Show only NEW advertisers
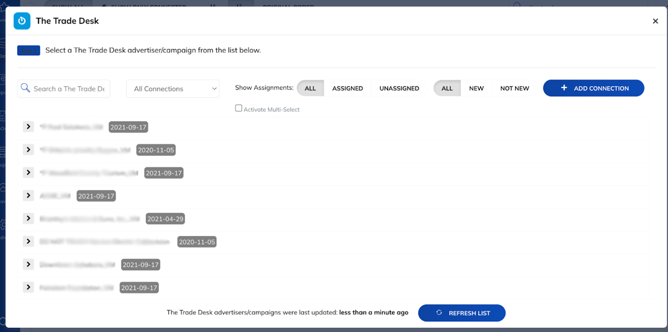The width and height of the screenshot is (668, 332). tap(476, 88)
